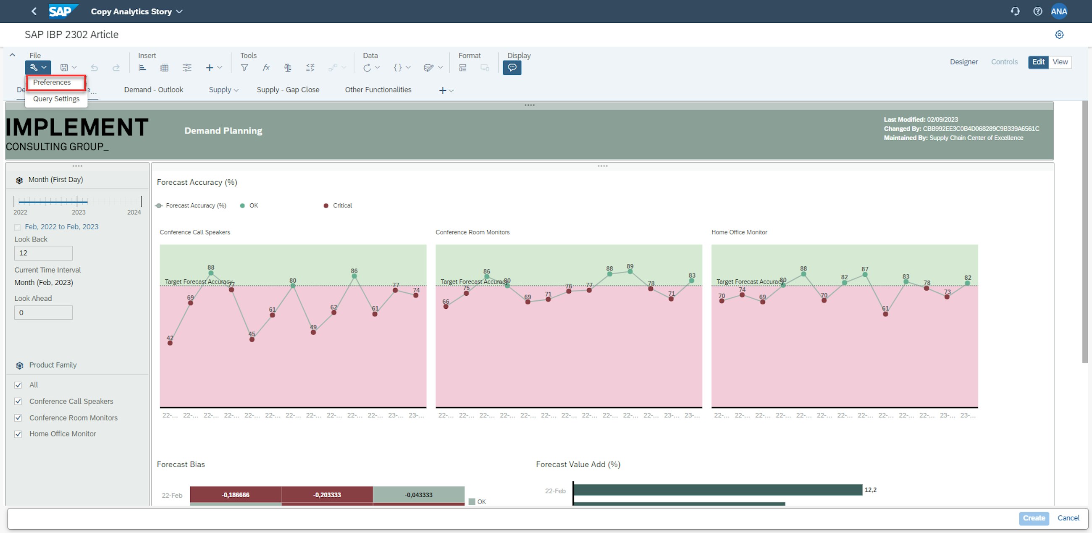Toggle the comment display icon

point(512,68)
